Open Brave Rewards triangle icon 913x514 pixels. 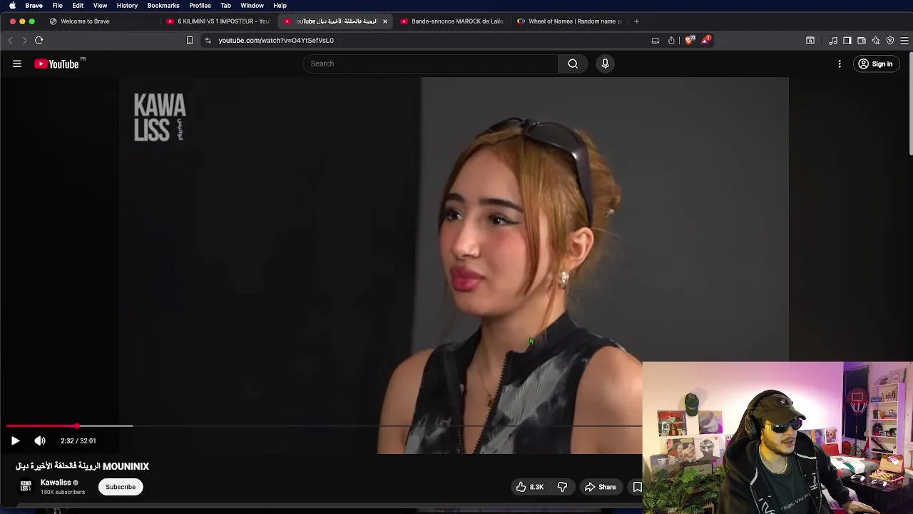tap(705, 41)
